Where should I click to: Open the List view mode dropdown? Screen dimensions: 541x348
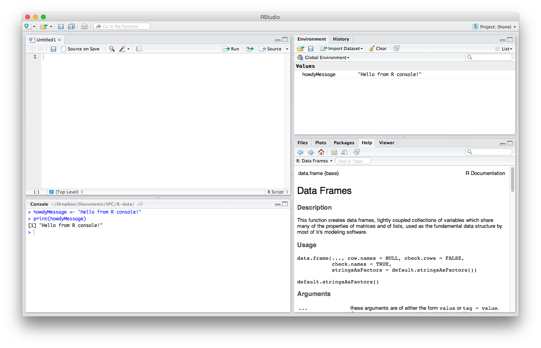pos(504,49)
